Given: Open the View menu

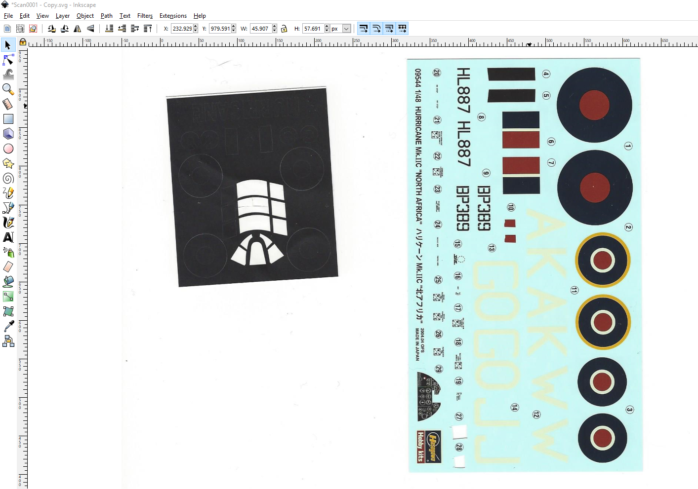Looking at the screenshot, I should (x=42, y=16).
